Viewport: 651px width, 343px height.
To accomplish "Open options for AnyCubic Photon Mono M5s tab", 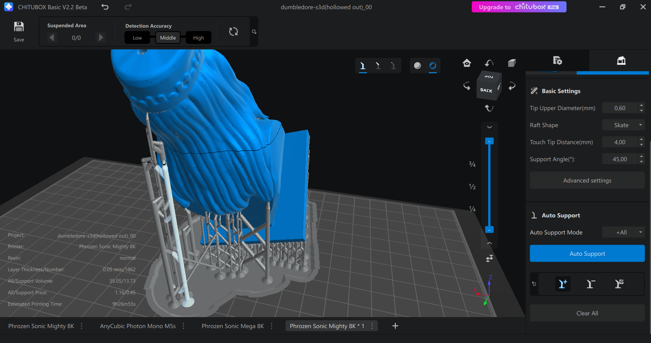I will 184,326.
